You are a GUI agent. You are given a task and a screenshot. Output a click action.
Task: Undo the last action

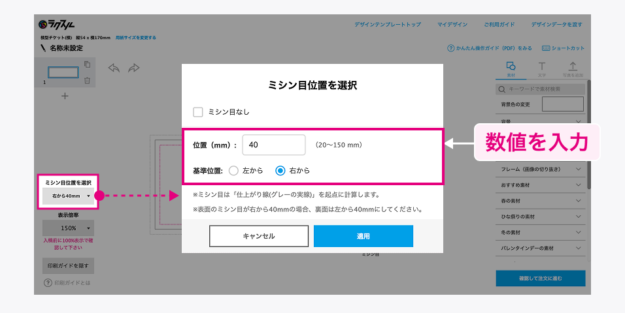(114, 68)
